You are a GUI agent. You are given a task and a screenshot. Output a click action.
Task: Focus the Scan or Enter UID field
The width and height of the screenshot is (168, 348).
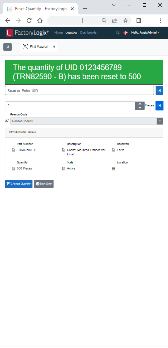point(79,91)
